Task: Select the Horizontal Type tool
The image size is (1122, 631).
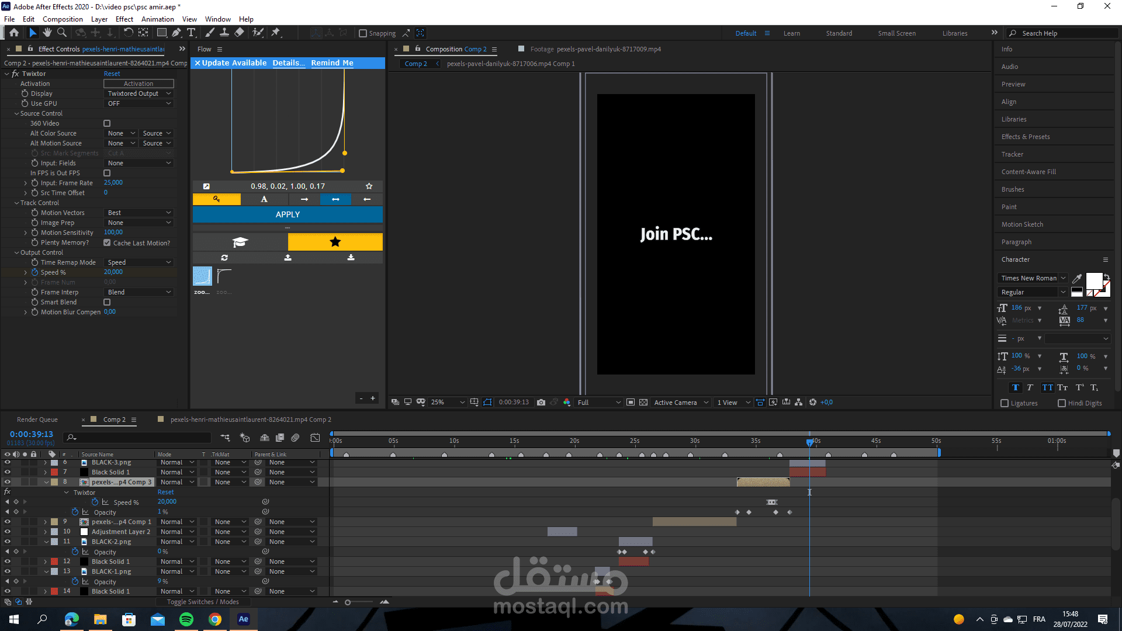Action: click(x=191, y=33)
